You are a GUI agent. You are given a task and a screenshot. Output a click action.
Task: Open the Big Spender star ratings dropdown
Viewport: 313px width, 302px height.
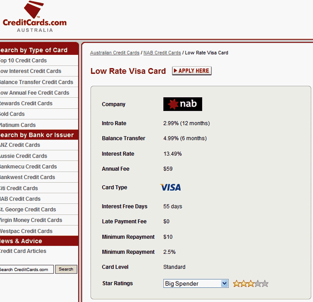[x=196, y=283]
